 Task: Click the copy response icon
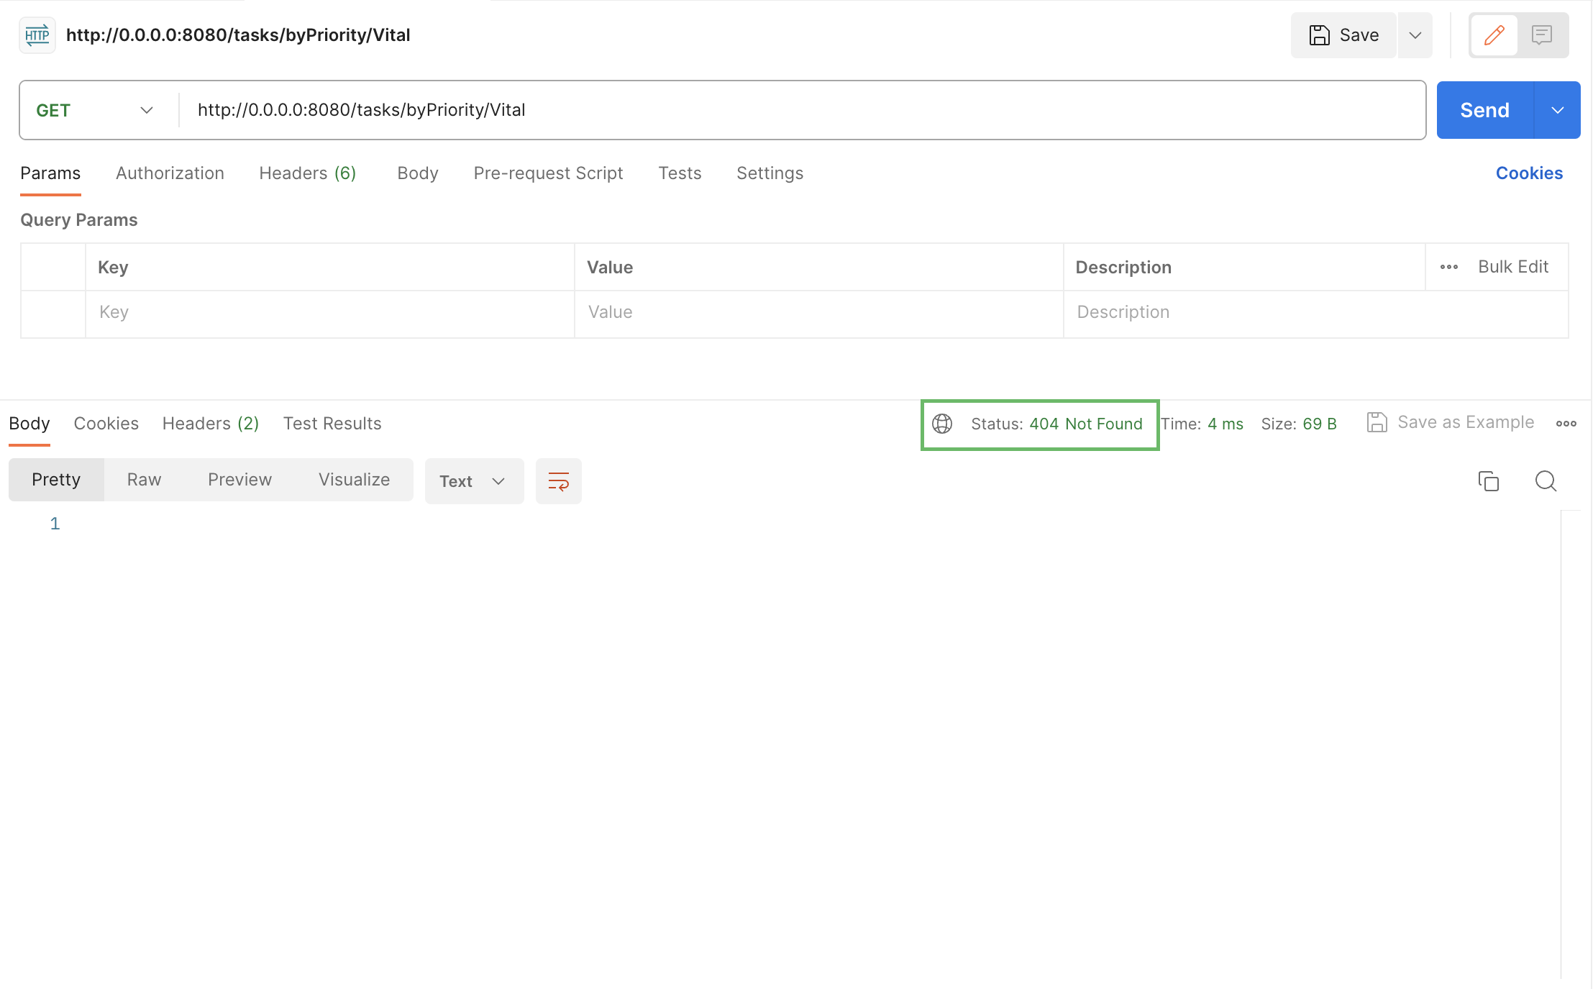(1488, 480)
